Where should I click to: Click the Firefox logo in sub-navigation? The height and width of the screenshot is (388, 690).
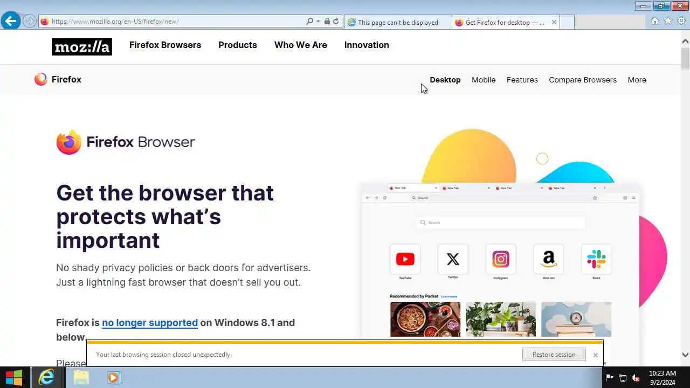(58, 79)
